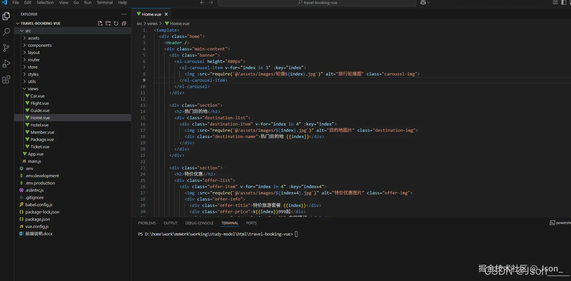Collapse the views folder
This screenshot has width=571, height=281.
33,89
